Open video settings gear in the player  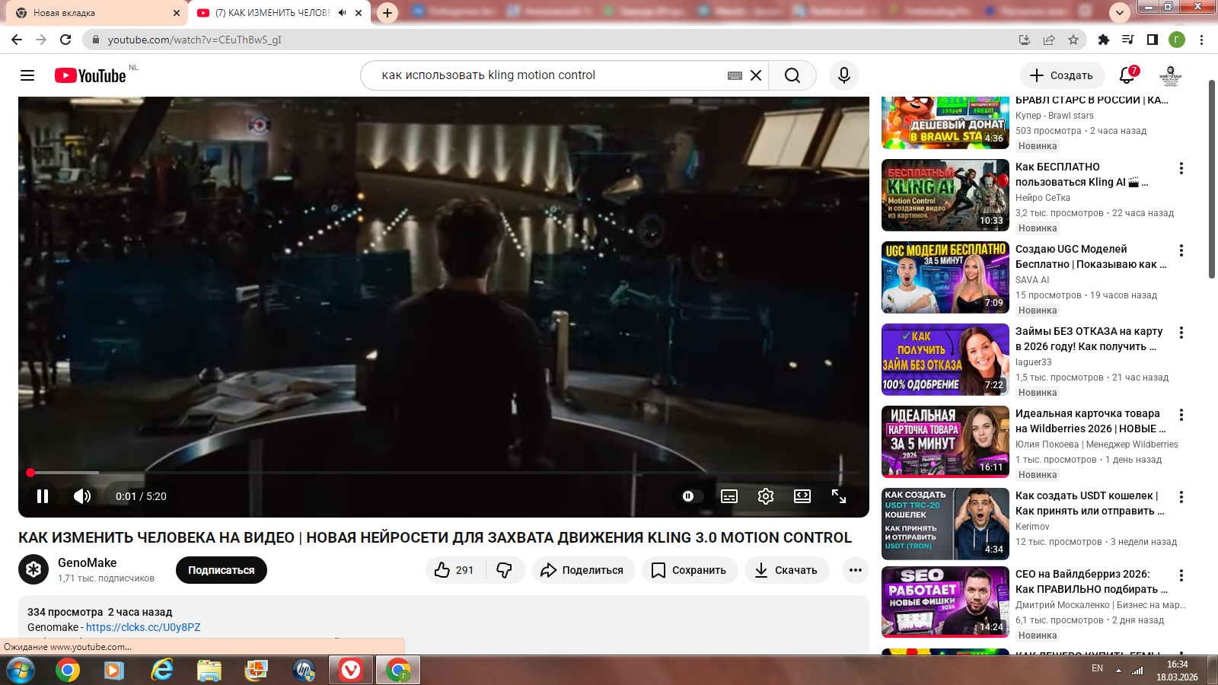(x=766, y=496)
